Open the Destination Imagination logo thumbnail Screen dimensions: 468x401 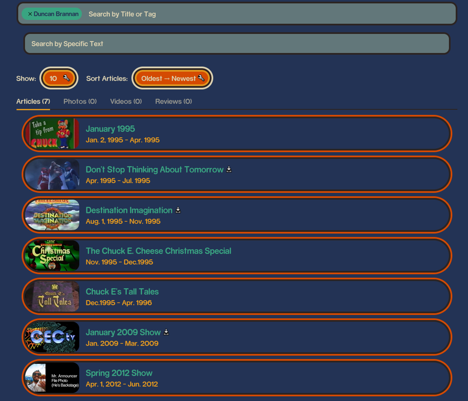(x=52, y=215)
